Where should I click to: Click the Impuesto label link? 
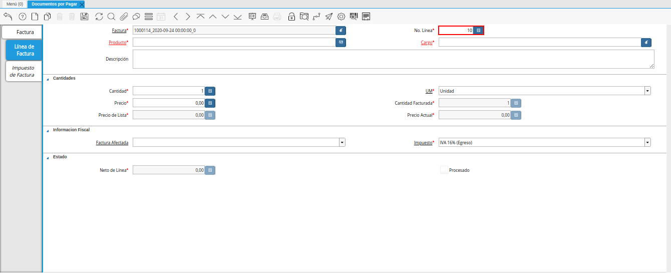point(423,143)
